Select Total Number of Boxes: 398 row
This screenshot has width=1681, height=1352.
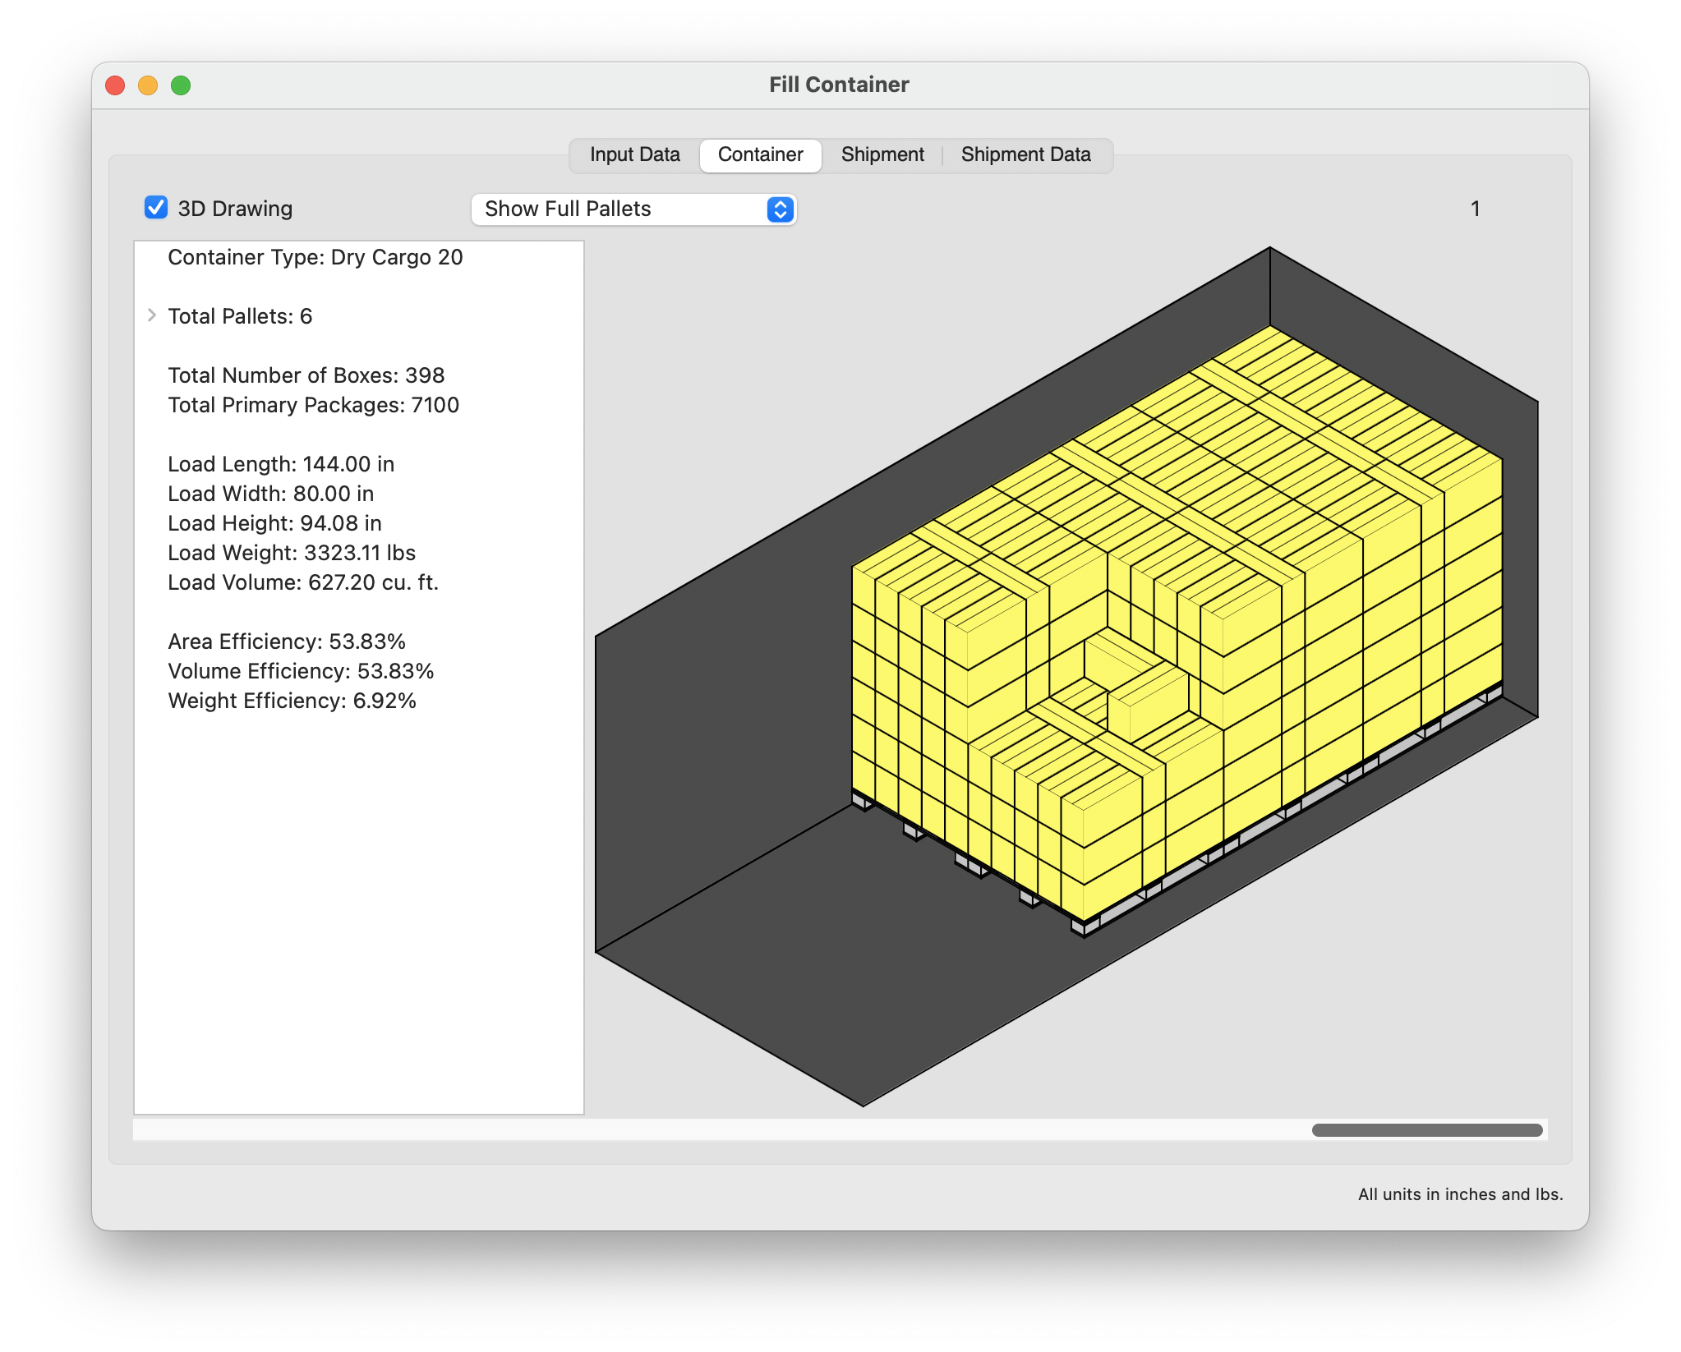point(359,375)
